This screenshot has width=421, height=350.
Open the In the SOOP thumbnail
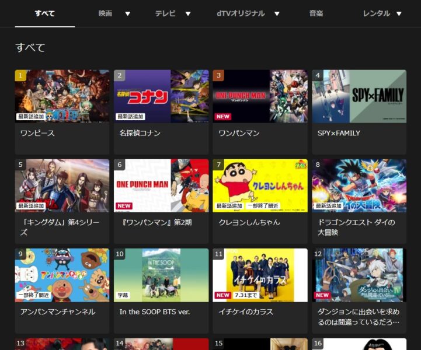161,275
